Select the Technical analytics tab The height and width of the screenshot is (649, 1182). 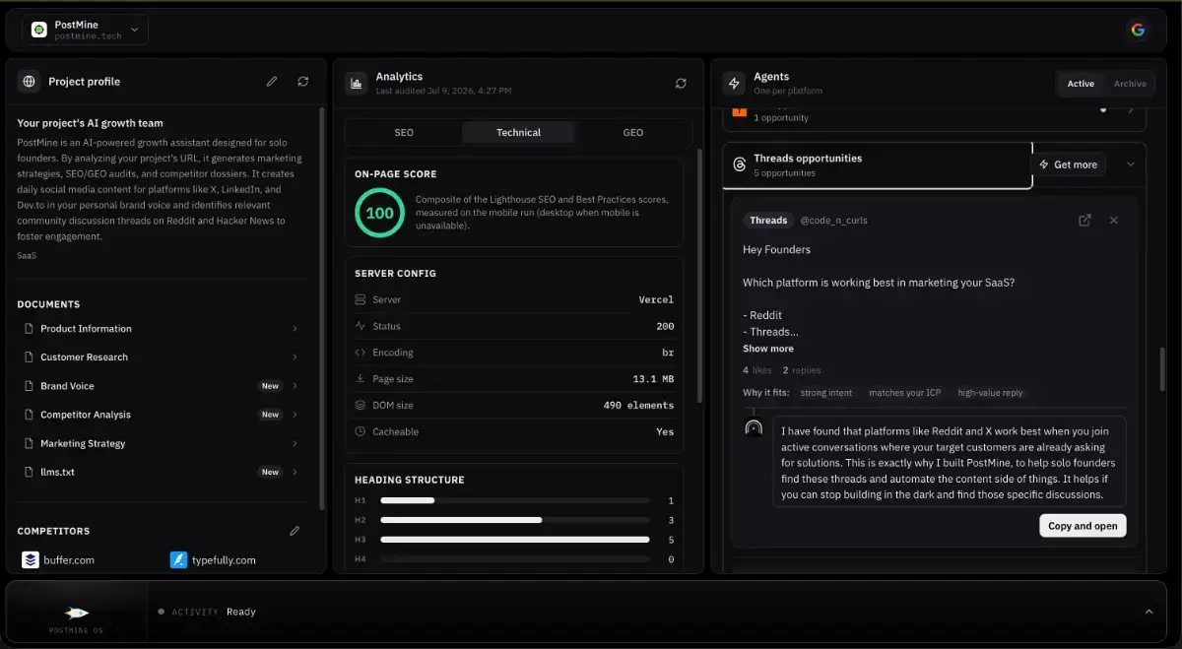(518, 132)
